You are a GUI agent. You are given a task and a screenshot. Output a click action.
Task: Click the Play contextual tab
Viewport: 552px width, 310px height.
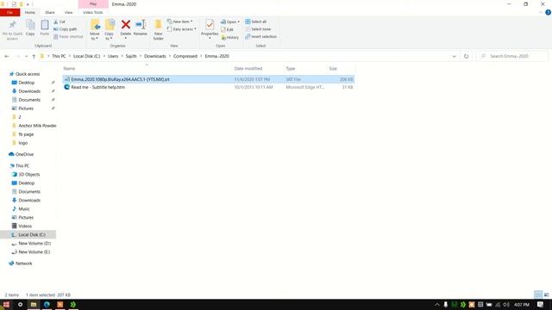click(x=93, y=3)
